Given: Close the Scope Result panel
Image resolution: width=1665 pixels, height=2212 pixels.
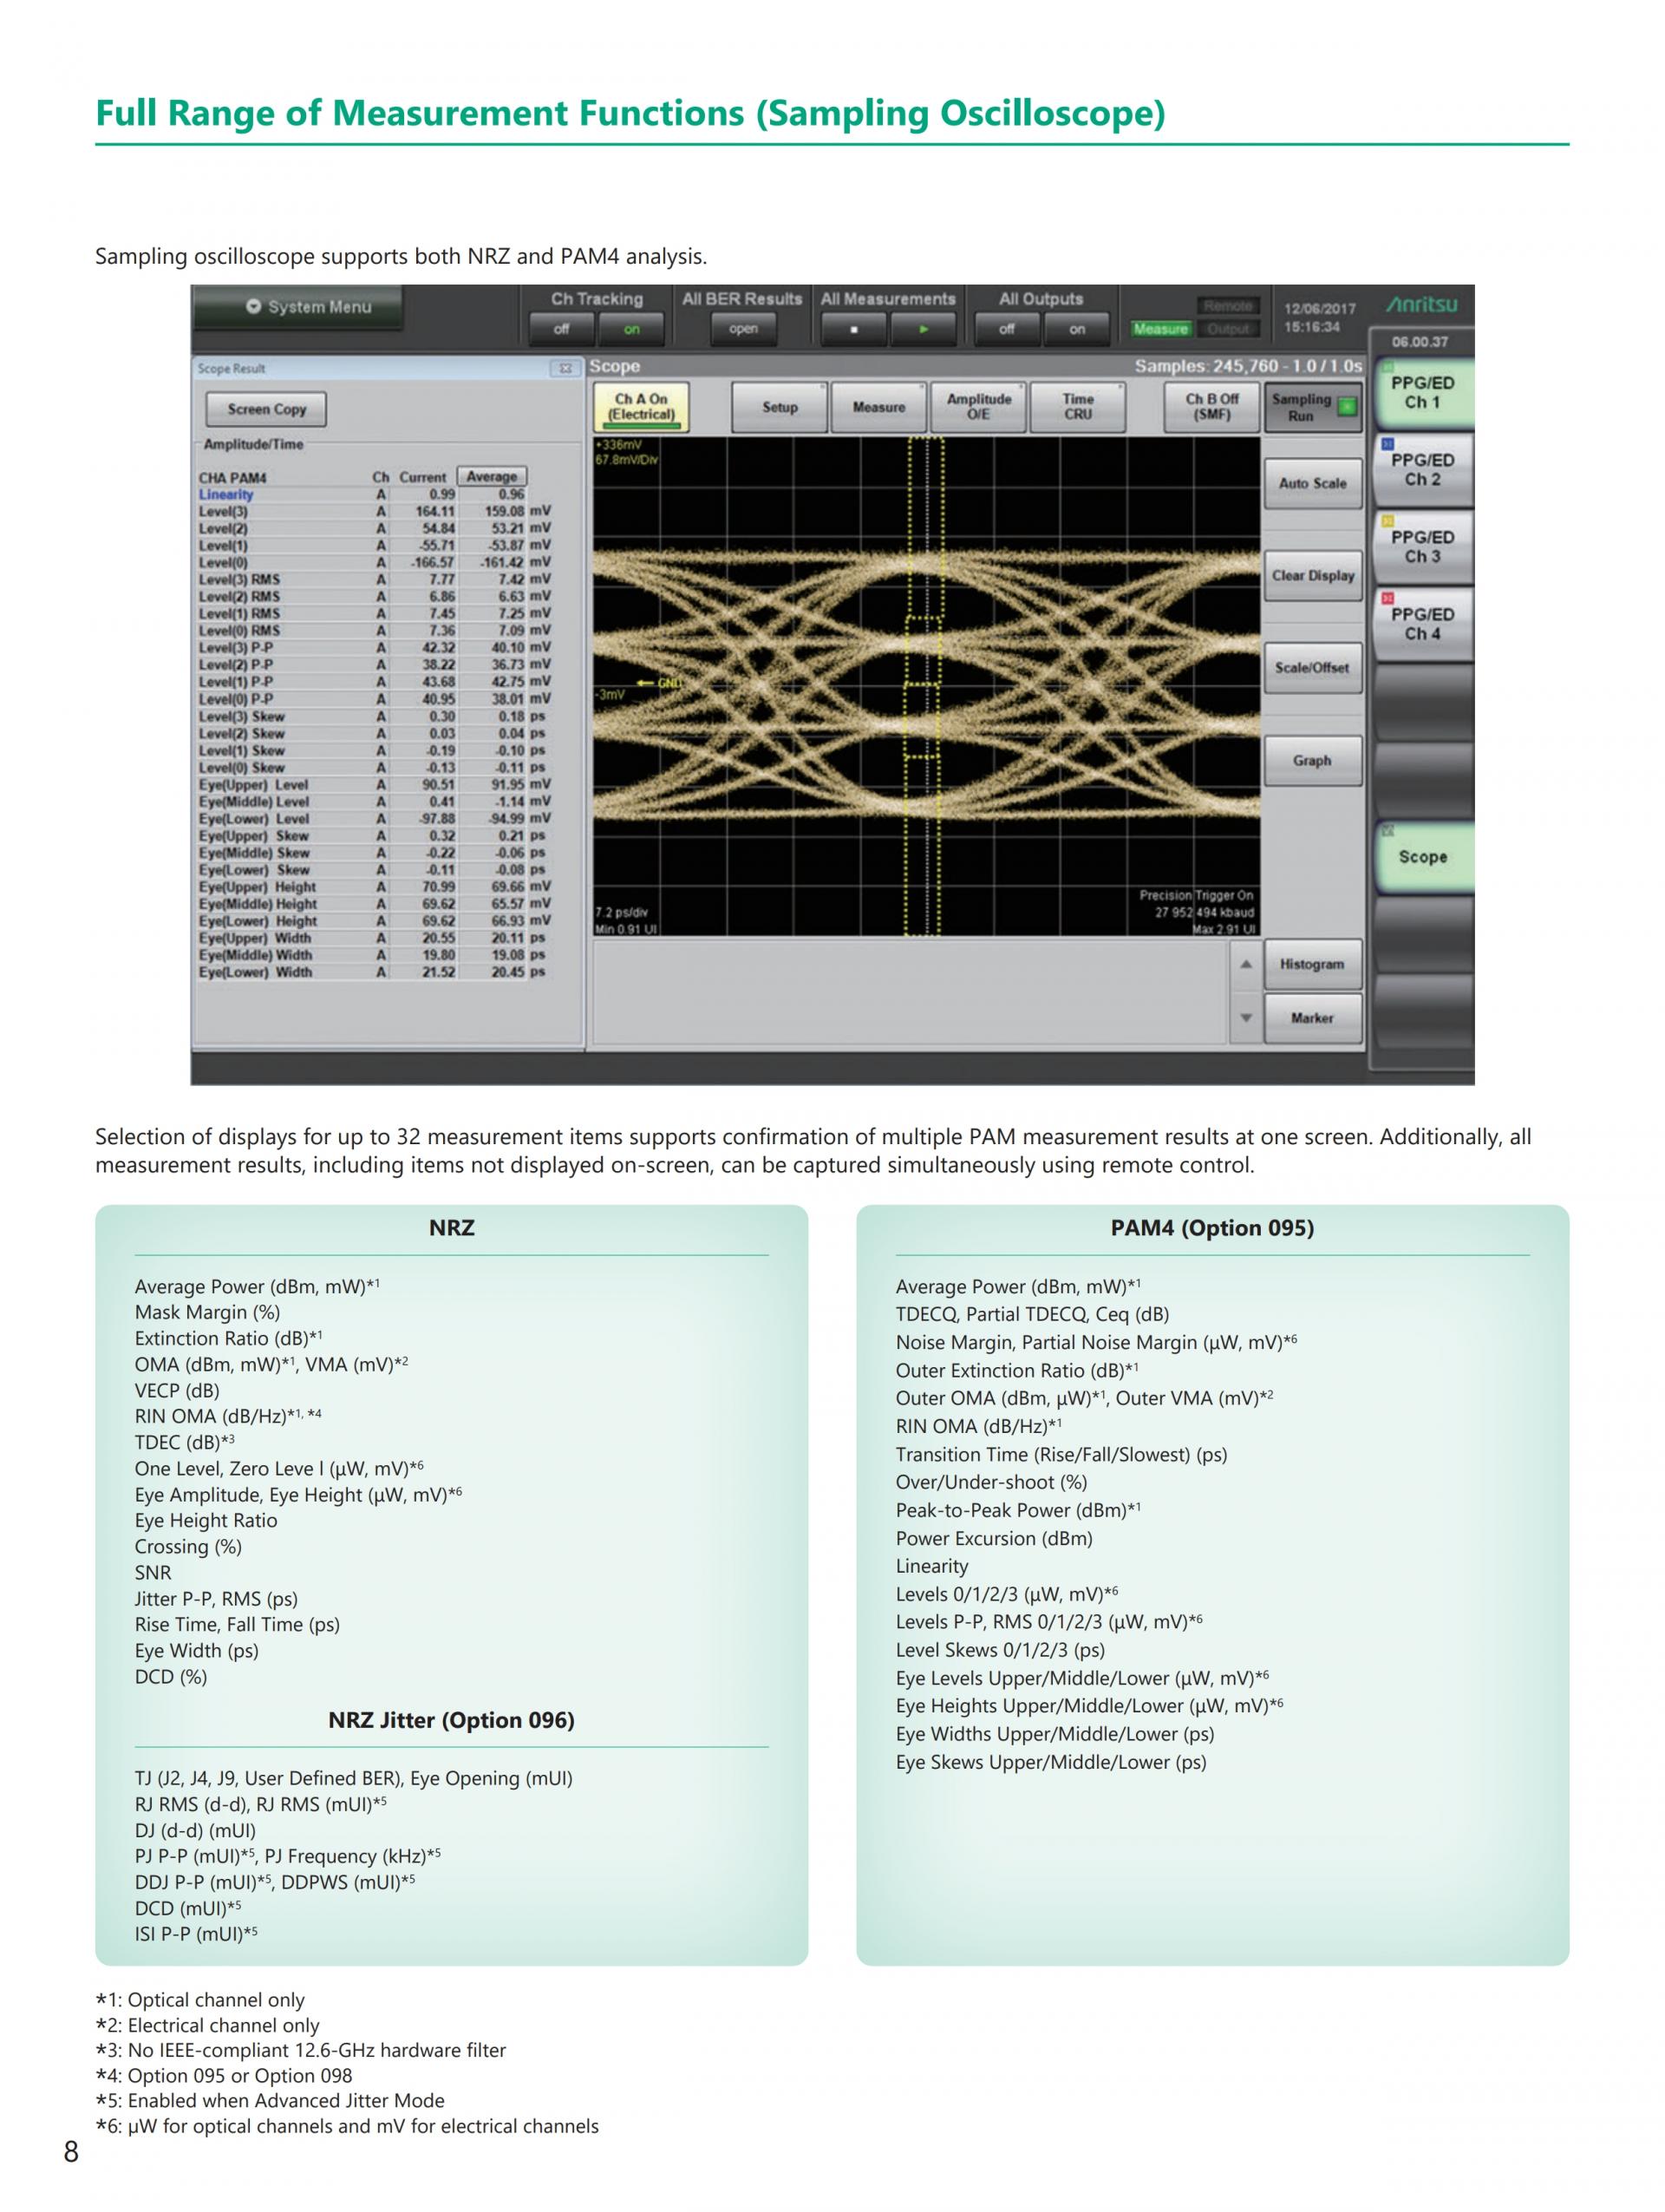Looking at the screenshot, I should click(x=565, y=368).
